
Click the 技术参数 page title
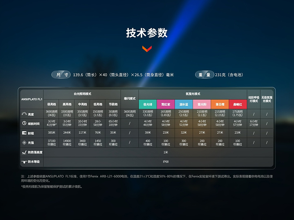tap(147, 33)
